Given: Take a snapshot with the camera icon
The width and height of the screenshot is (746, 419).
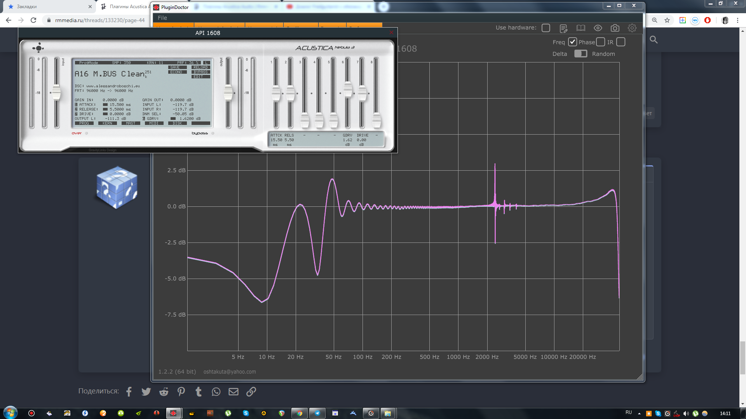Looking at the screenshot, I should [x=615, y=28].
